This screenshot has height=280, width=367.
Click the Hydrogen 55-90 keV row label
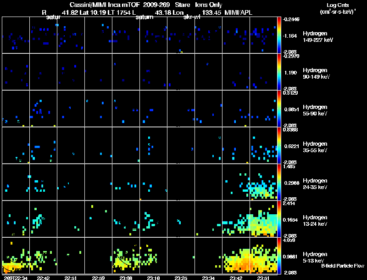315,110
